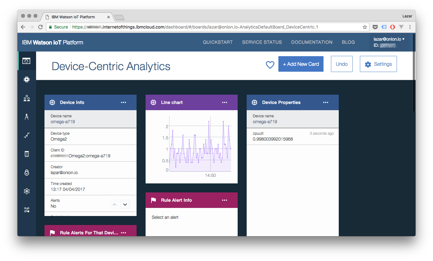Screen dimensions: 433x261
Task: Open Device Info card options menu
Action: (123, 102)
